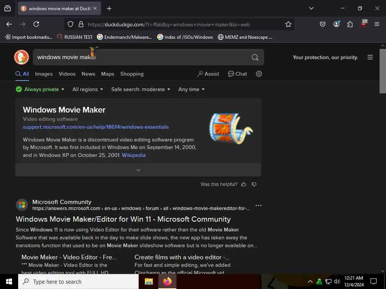Mark answer unhelpful with thumbs down
This screenshot has width=386, height=289.
[254, 184]
